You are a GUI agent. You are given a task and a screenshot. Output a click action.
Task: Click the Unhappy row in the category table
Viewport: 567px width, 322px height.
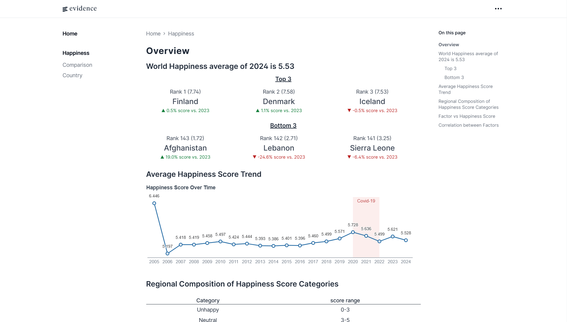tap(208, 310)
